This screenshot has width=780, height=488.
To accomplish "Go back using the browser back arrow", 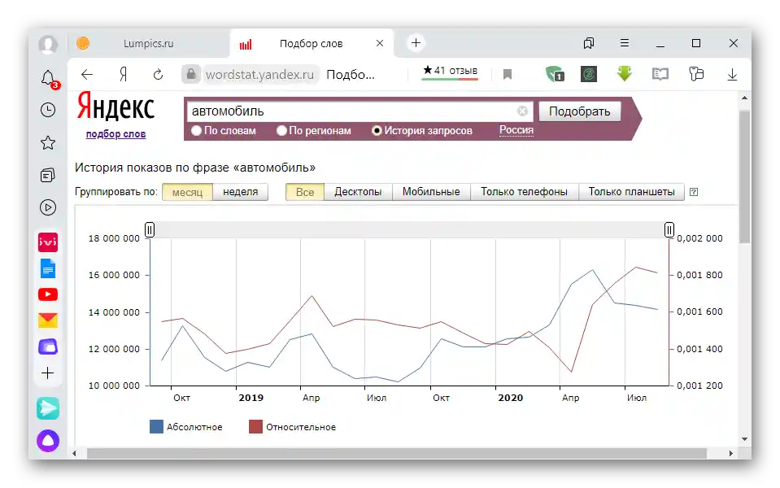I will tap(87, 75).
